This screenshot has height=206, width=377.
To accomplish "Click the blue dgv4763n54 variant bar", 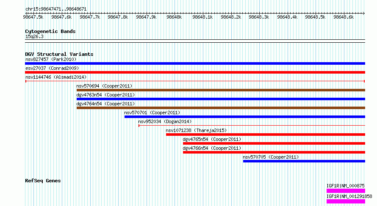I will coord(221,99).
